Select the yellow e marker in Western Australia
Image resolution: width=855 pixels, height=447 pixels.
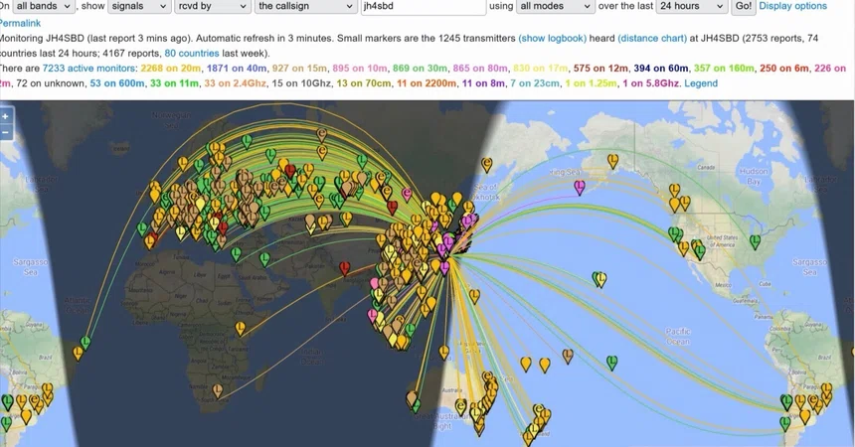(x=460, y=406)
